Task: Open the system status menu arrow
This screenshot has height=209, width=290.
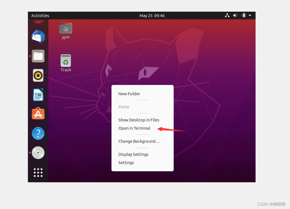Action: 250,16
